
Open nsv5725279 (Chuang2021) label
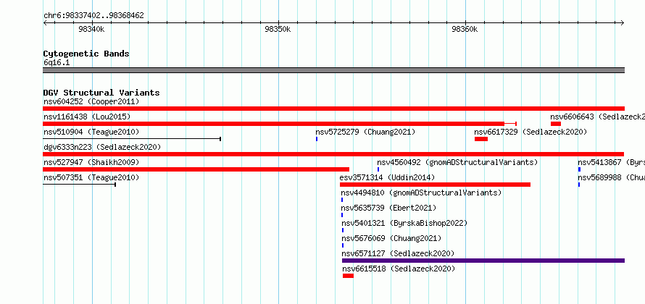pos(365,132)
